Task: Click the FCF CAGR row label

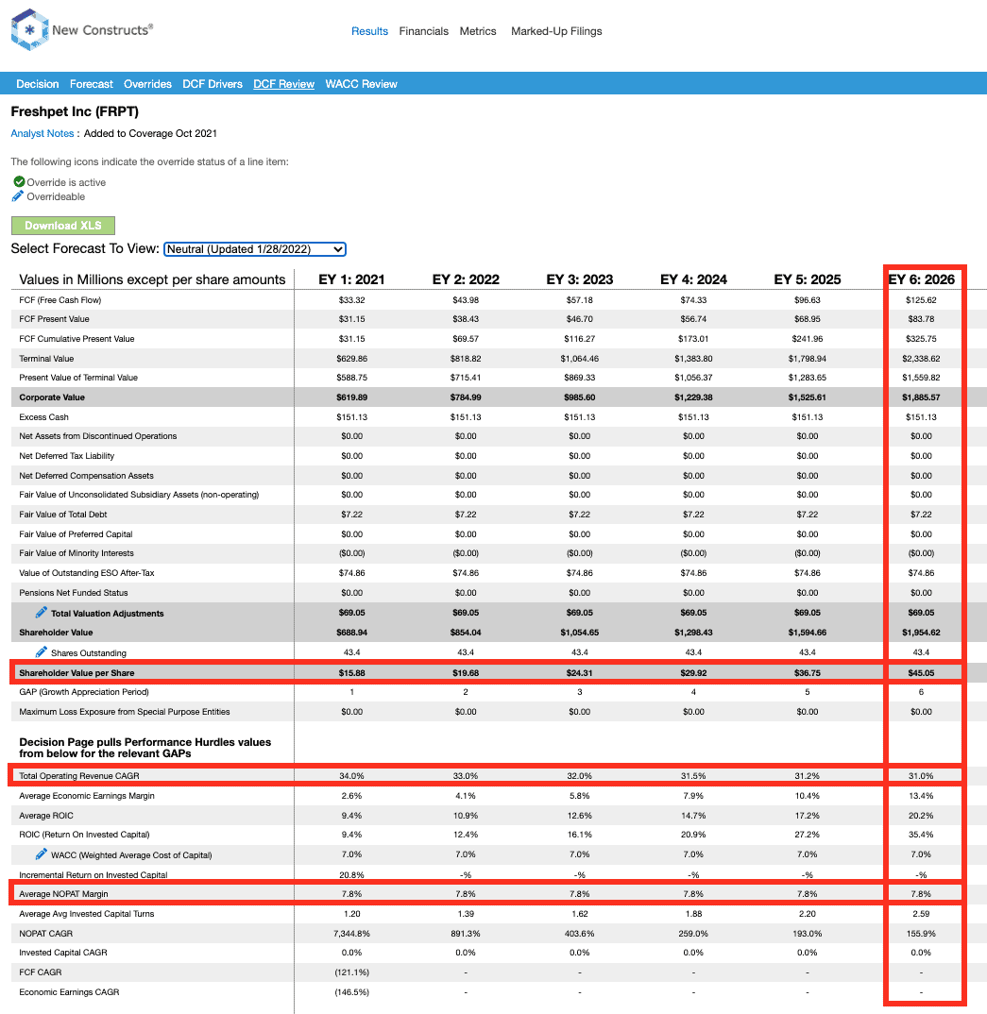Action: coord(40,972)
